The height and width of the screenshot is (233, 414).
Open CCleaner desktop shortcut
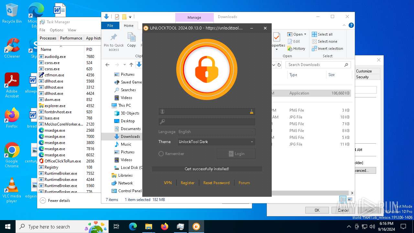click(x=12, y=48)
